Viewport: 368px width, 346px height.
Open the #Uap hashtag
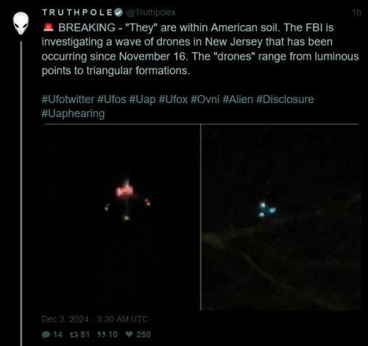click(142, 99)
